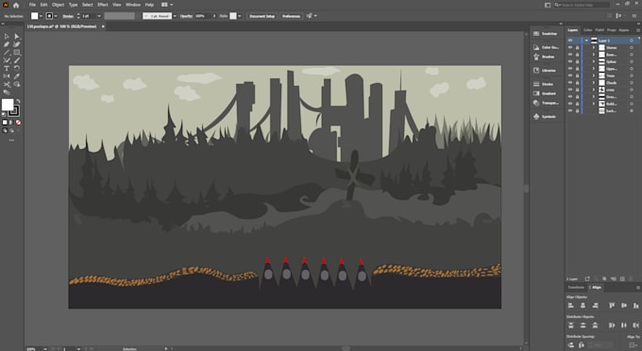642x351 pixels.
Task: Click Horizontal Distribute Center icon
Action: pos(624,326)
